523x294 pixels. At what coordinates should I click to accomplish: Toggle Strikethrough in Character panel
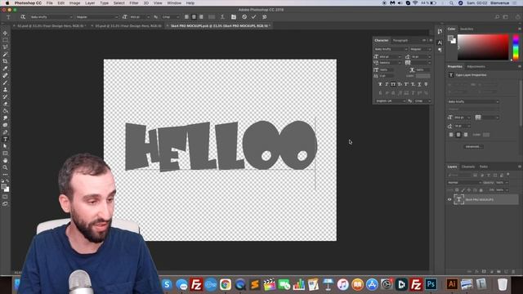[x=426, y=84]
